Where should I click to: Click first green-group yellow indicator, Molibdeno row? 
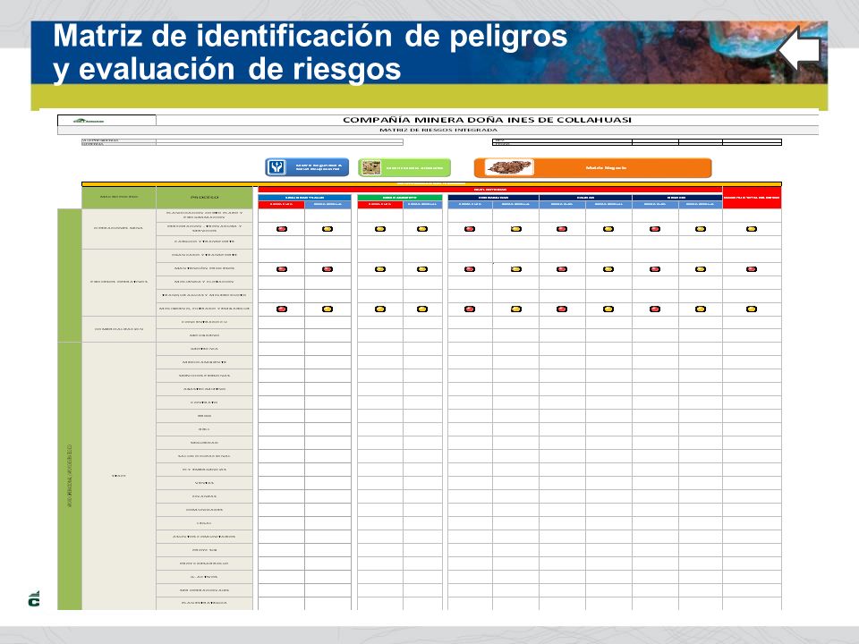click(380, 309)
